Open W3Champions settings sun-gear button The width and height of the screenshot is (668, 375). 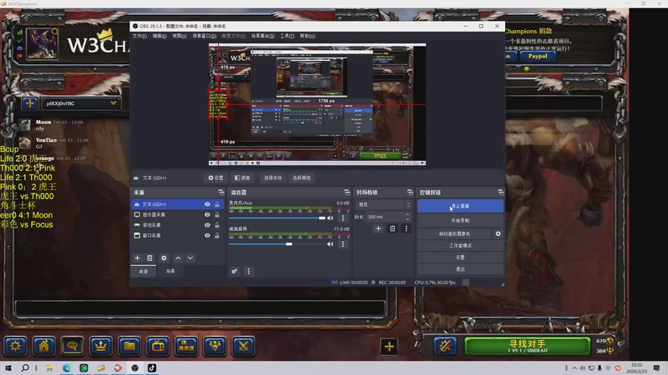15,346
